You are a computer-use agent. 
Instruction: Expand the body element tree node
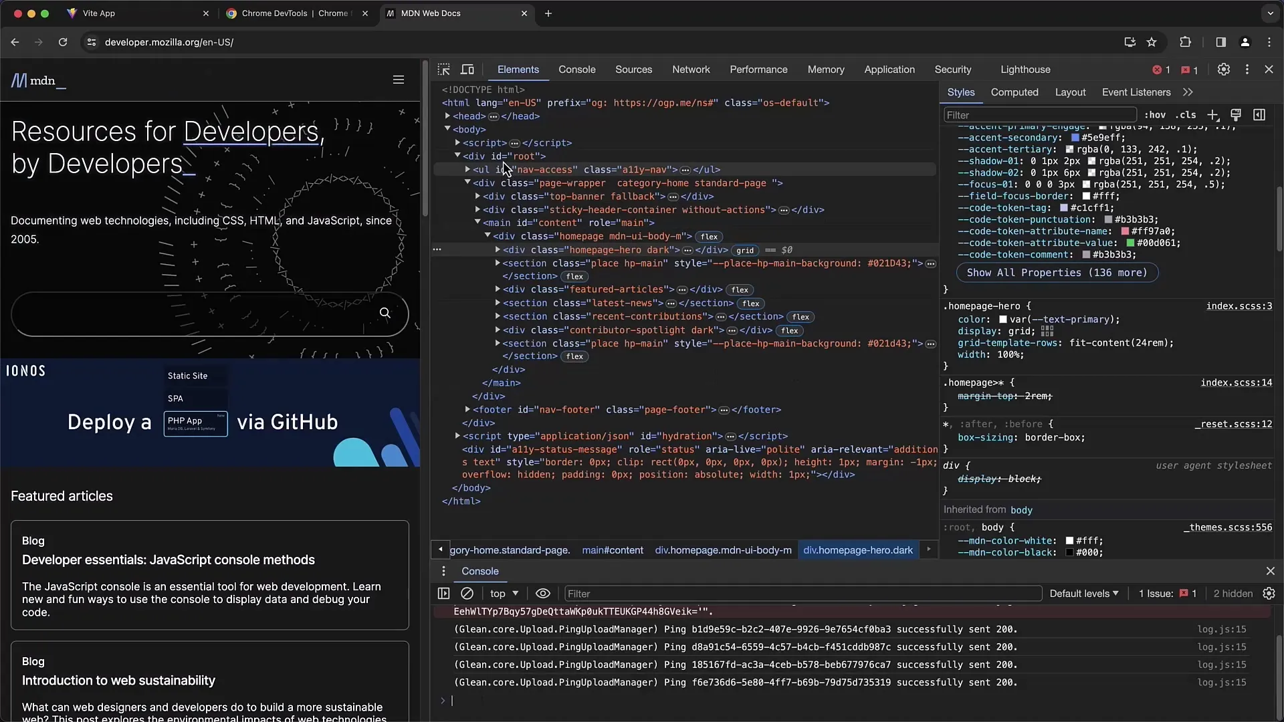pos(448,130)
